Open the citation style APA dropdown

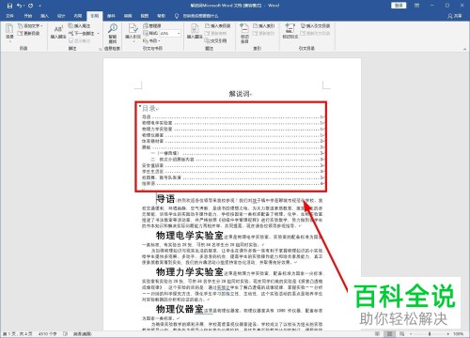(171, 33)
